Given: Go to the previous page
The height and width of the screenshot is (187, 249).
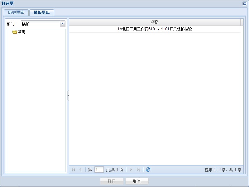Looking at the screenshot, I should pyautogui.click(x=80, y=170).
